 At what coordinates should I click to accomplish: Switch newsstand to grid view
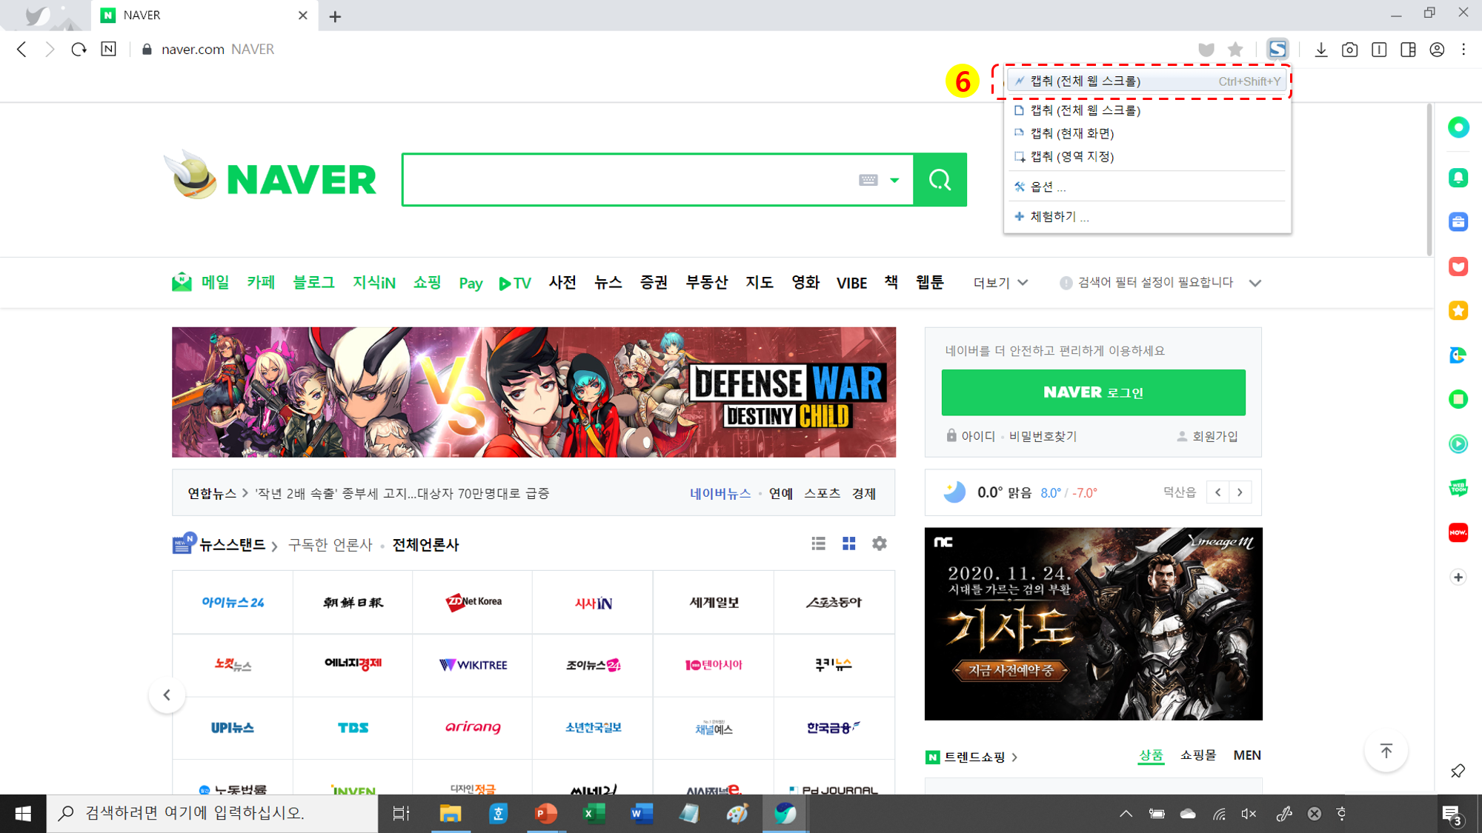(x=849, y=544)
